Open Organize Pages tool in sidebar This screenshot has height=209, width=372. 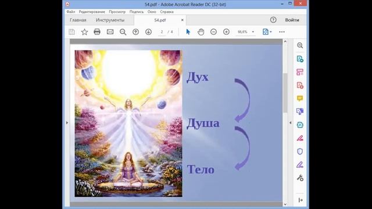tap(300, 72)
